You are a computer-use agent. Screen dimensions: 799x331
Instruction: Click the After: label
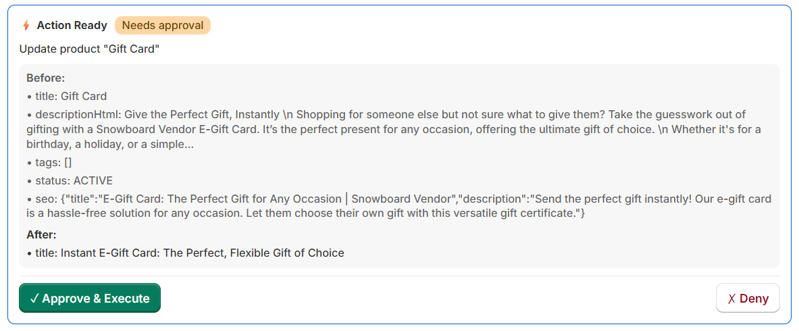pos(41,235)
